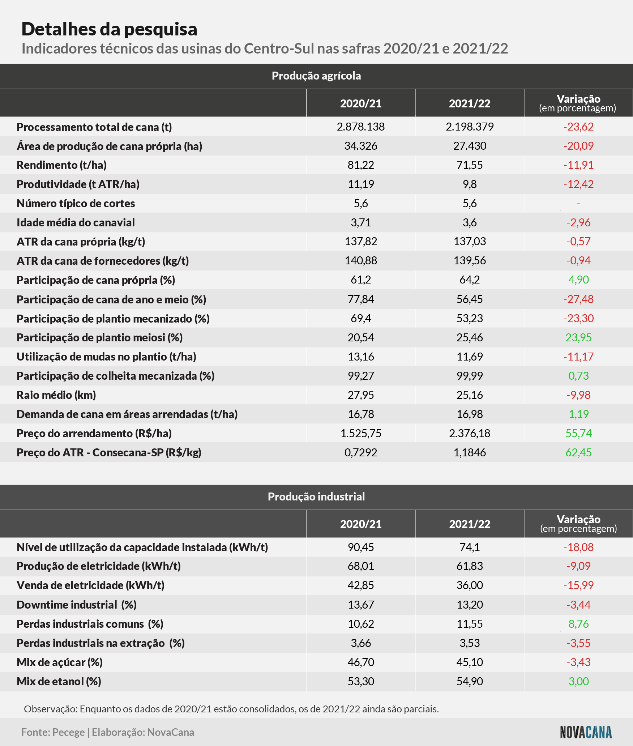Viewport: 633px width, 746px height.
Task: Select the Mix de etanol 54,90 value
Action: 470,681
